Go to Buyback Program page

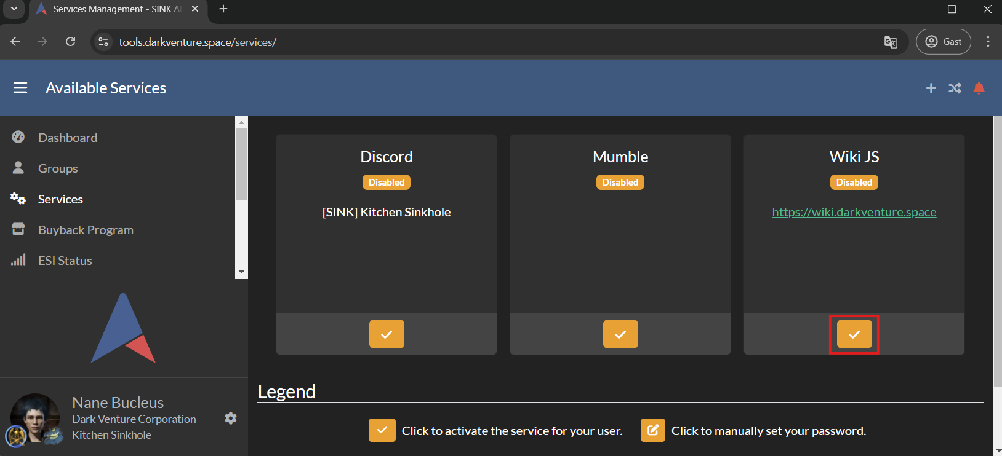(86, 230)
